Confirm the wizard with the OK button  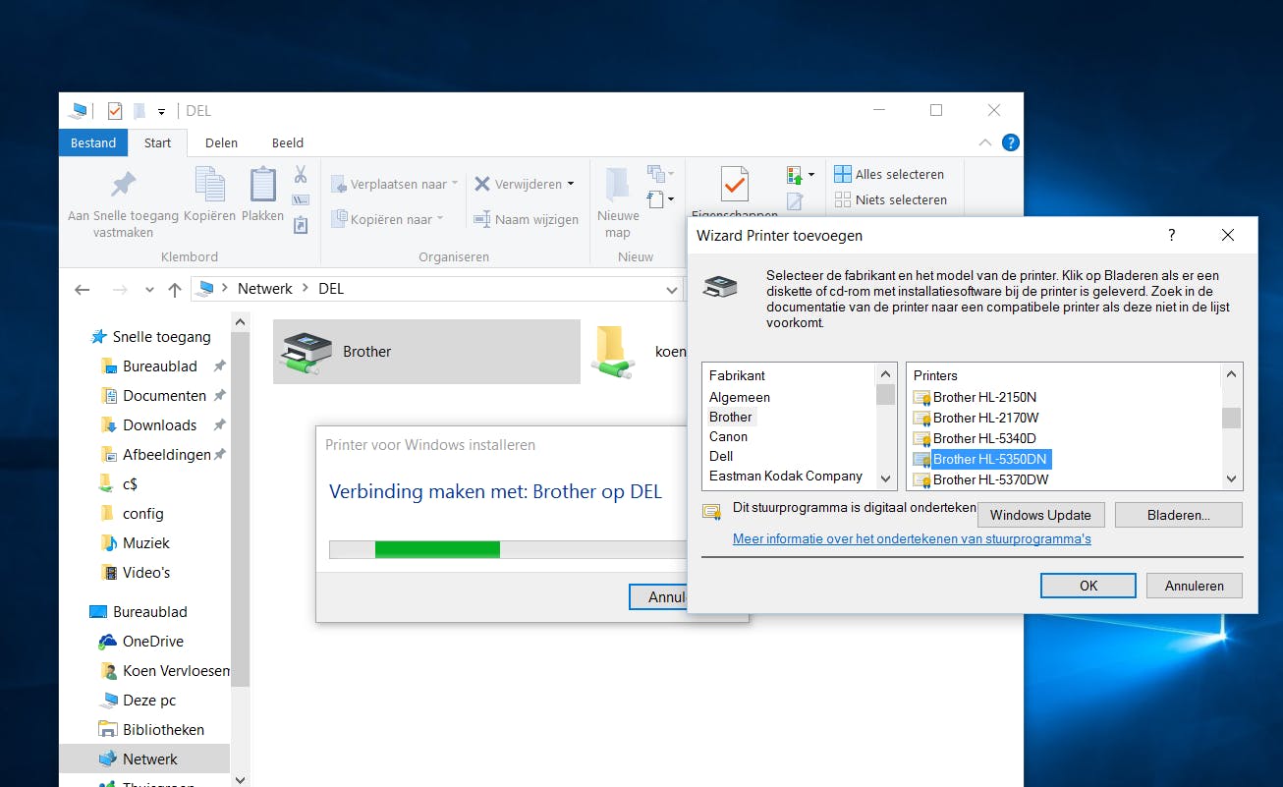point(1088,586)
